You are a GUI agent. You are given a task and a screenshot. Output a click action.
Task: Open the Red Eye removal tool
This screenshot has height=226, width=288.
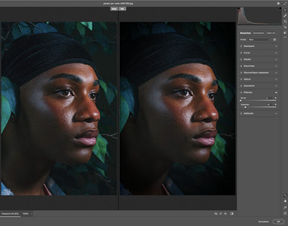(285, 27)
